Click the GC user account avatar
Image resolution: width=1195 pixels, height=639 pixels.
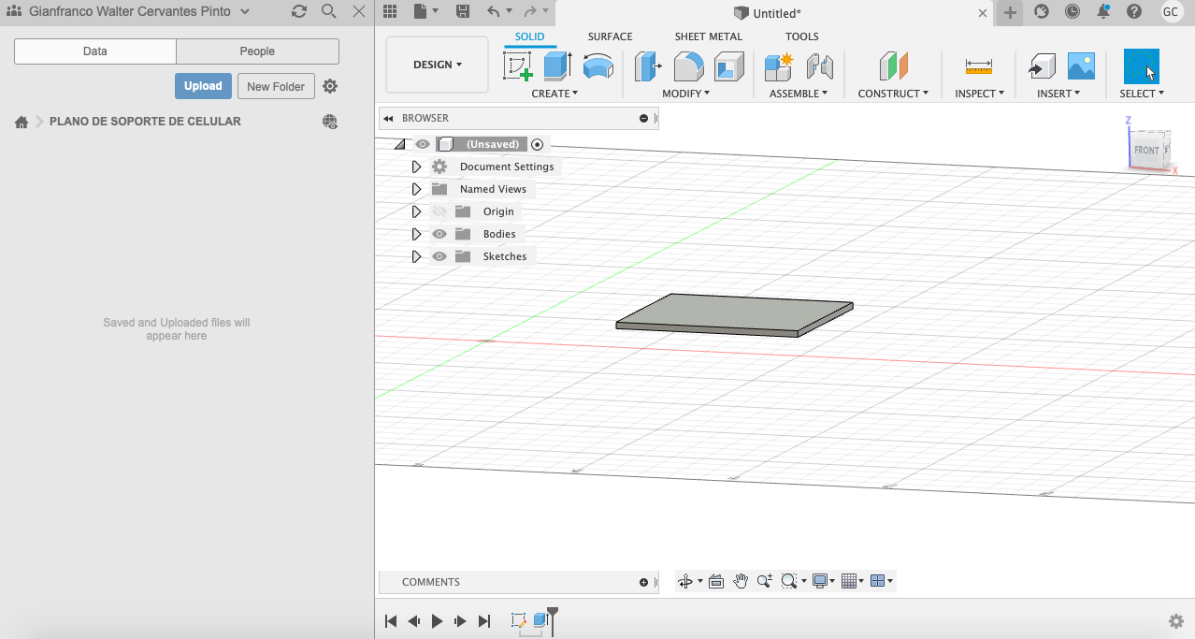1171,12
